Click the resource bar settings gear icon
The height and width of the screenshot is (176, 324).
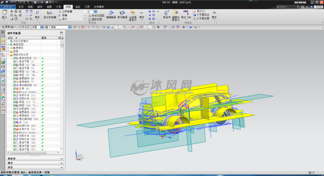coord(2,32)
